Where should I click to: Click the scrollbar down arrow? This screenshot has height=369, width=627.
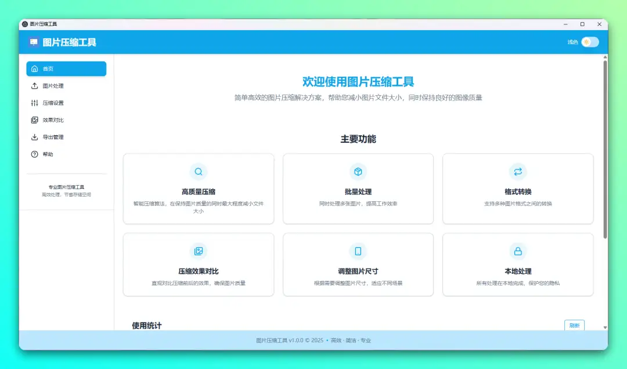pyautogui.click(x=605, y=327)
